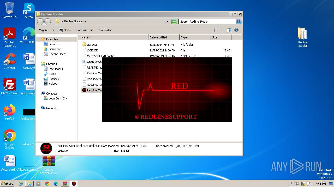Click the Explorer Forward navigation button

click(x=47, y=22)
